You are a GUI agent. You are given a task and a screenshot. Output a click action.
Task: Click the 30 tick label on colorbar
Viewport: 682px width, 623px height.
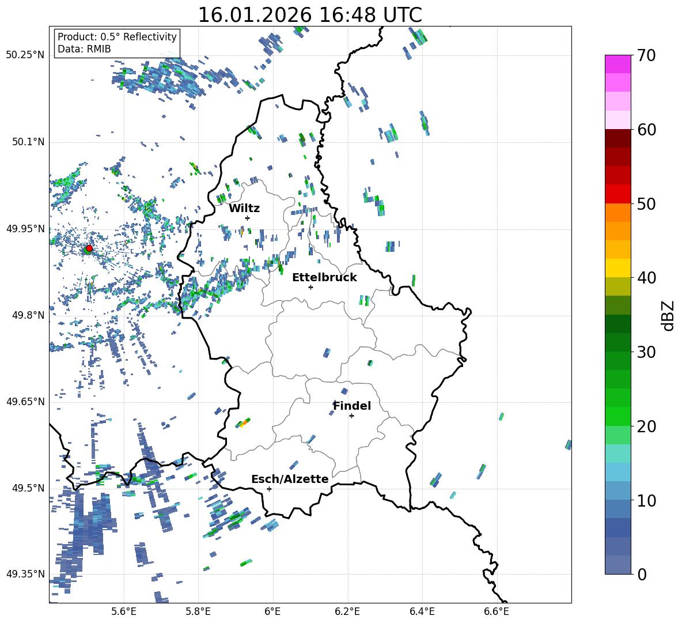646,352
